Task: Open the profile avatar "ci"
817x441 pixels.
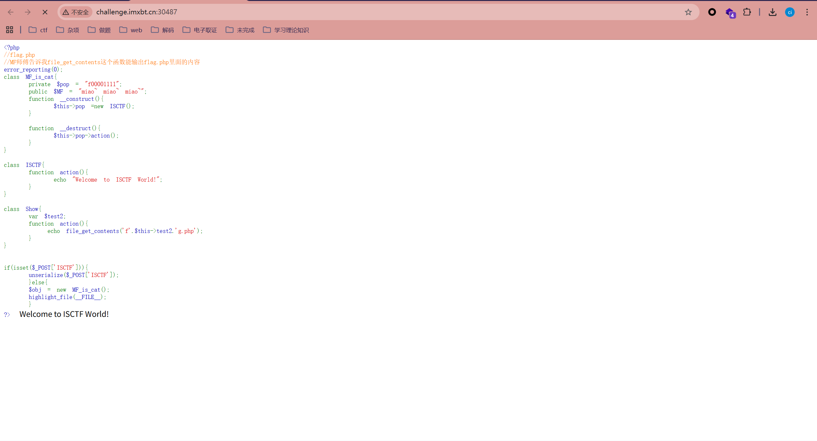Action: 790,12
